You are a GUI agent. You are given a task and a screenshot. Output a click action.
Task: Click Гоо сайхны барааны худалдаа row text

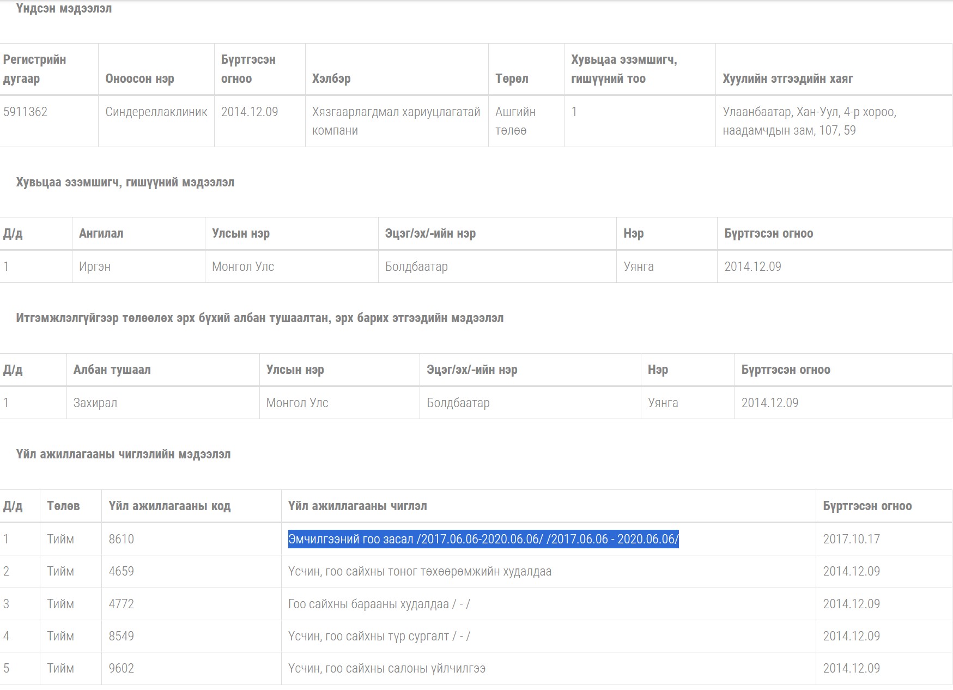(x=379, y=604)
